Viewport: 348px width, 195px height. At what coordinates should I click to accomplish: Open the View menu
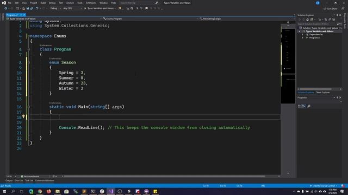tap(24, 3)
